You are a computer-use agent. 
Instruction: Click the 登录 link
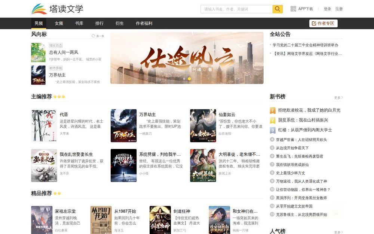pyautogui.click(x=327, y=9)
